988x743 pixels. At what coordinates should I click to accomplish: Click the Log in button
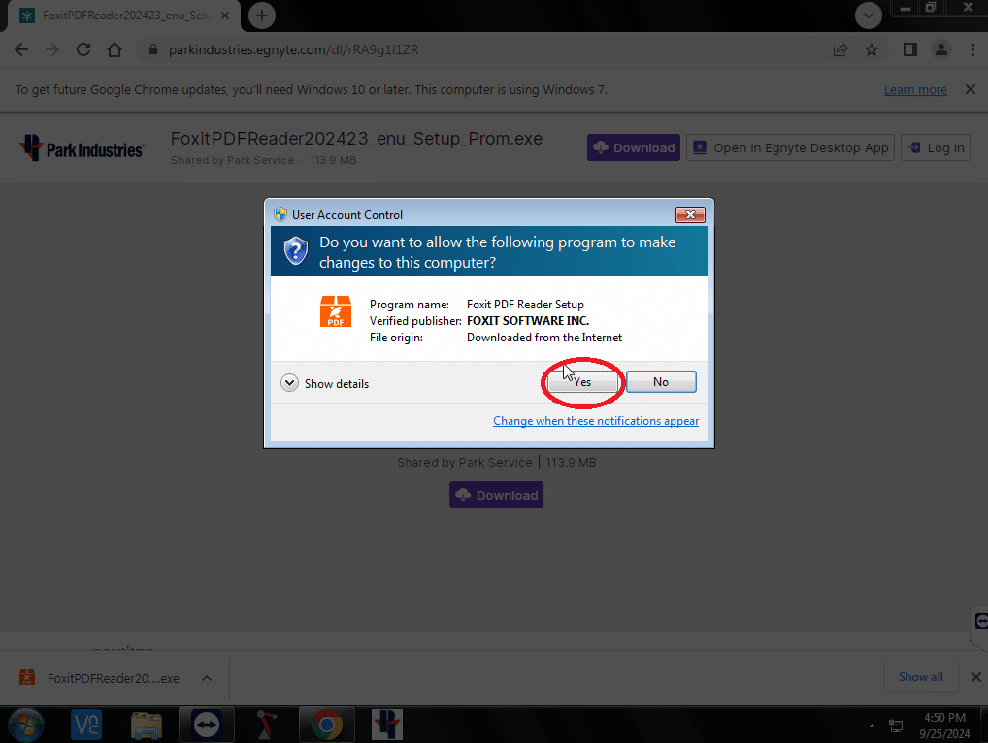[936, 147]
